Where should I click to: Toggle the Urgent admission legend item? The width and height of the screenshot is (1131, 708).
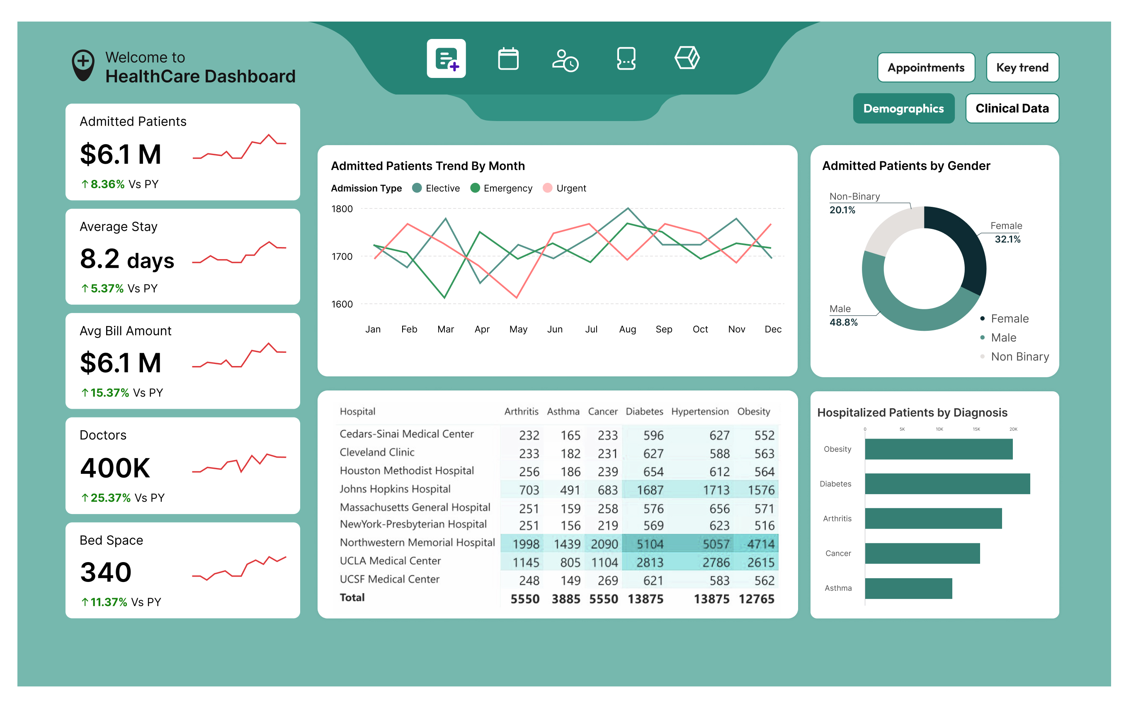pos(564,188)
